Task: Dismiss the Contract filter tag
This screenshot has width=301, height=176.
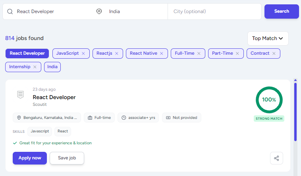Action: (274, 54)
